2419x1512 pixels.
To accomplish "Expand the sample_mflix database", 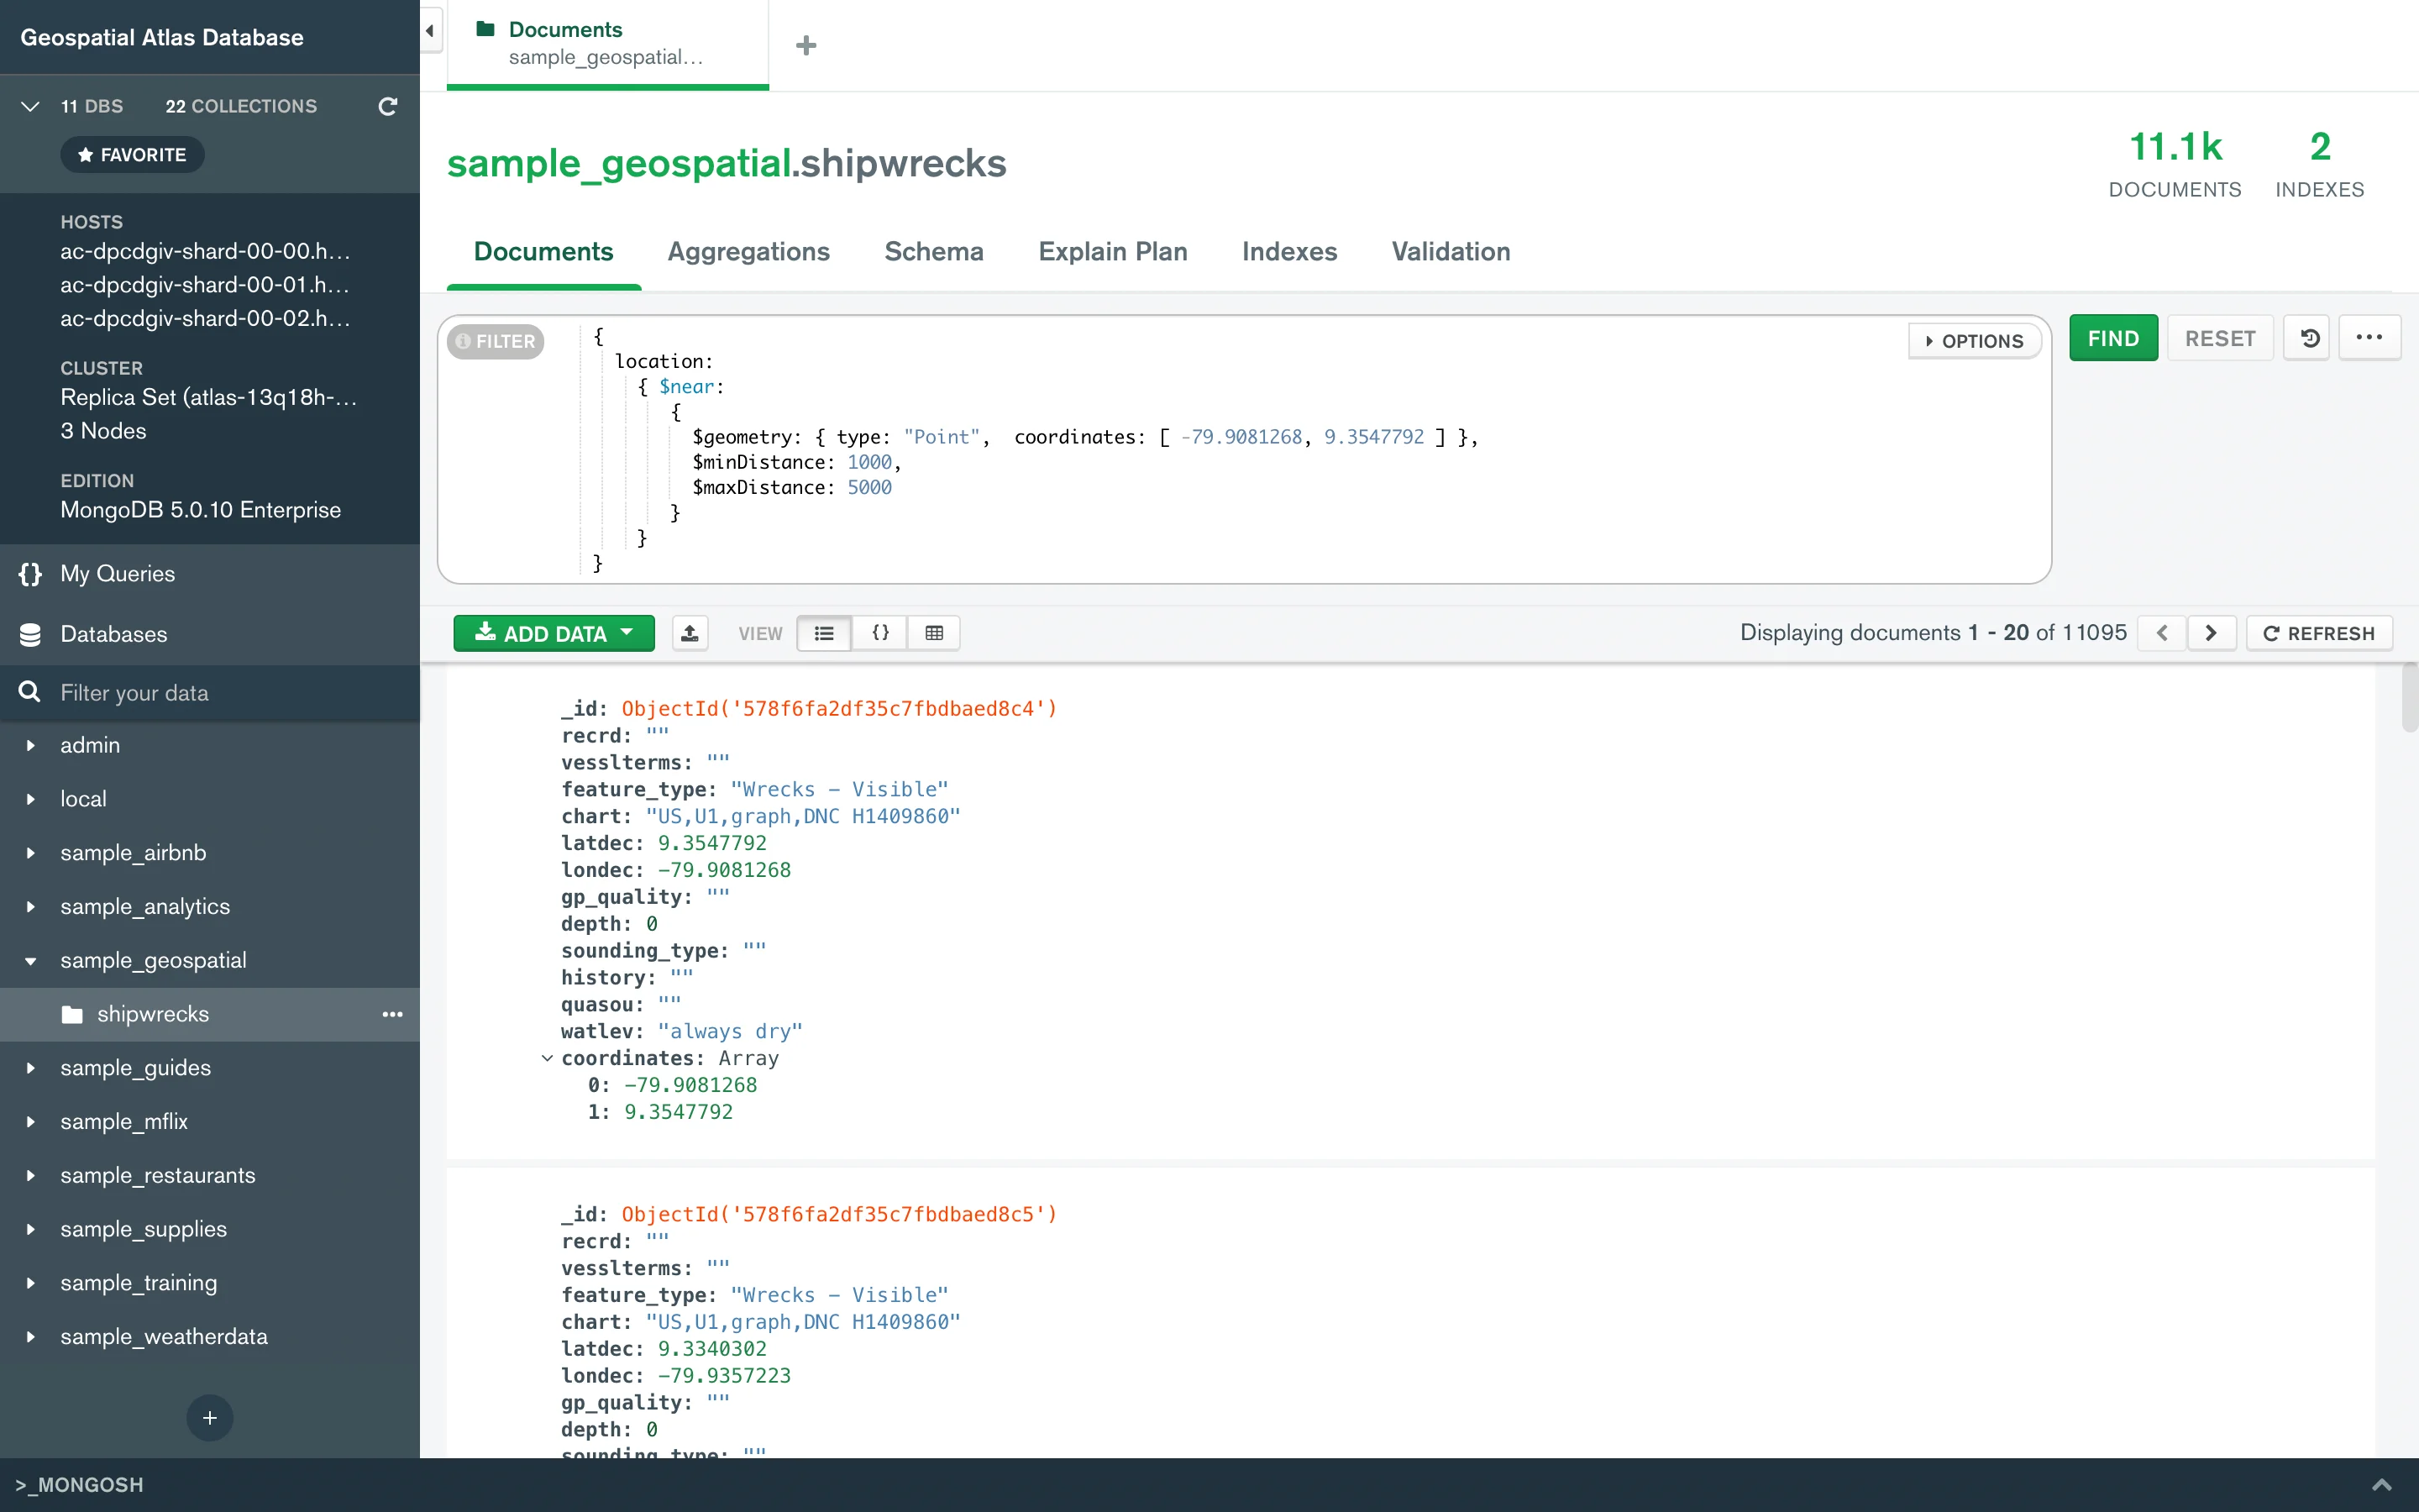I will coord(30,1122).
